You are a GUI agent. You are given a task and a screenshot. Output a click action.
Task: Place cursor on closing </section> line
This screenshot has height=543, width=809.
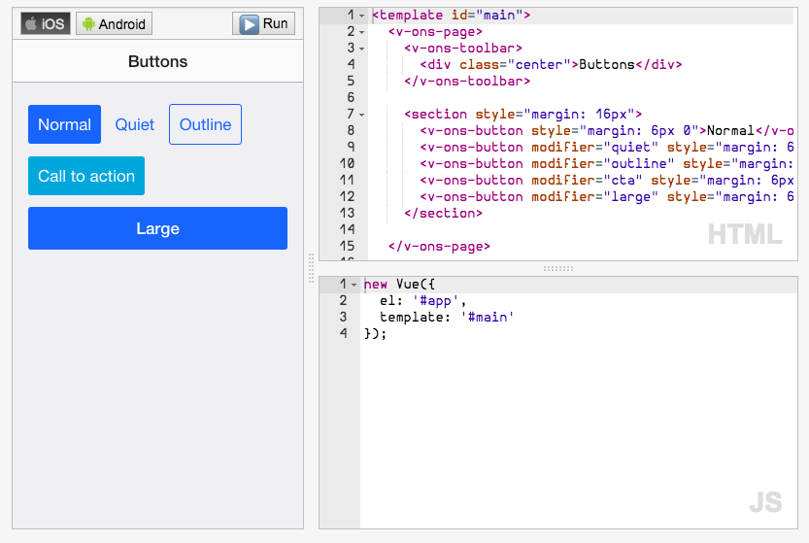click(443, 213)
